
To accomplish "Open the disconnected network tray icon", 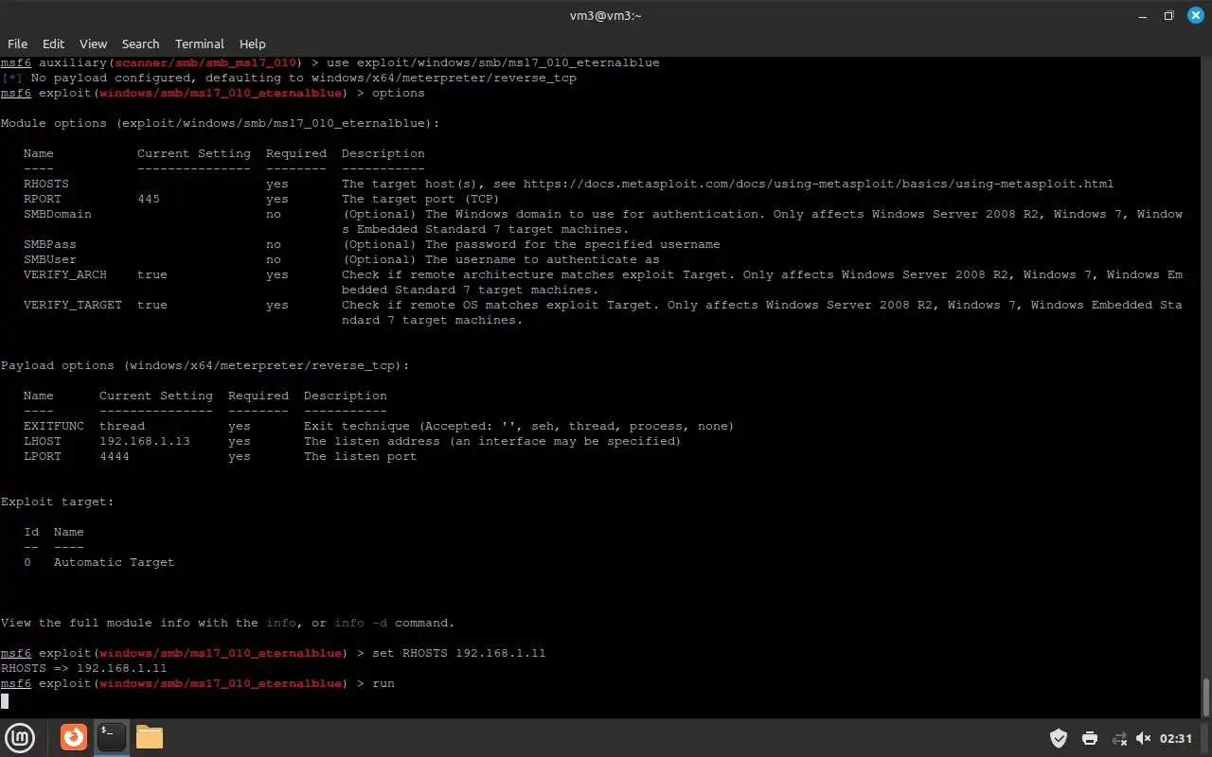I will [1119, 738].
